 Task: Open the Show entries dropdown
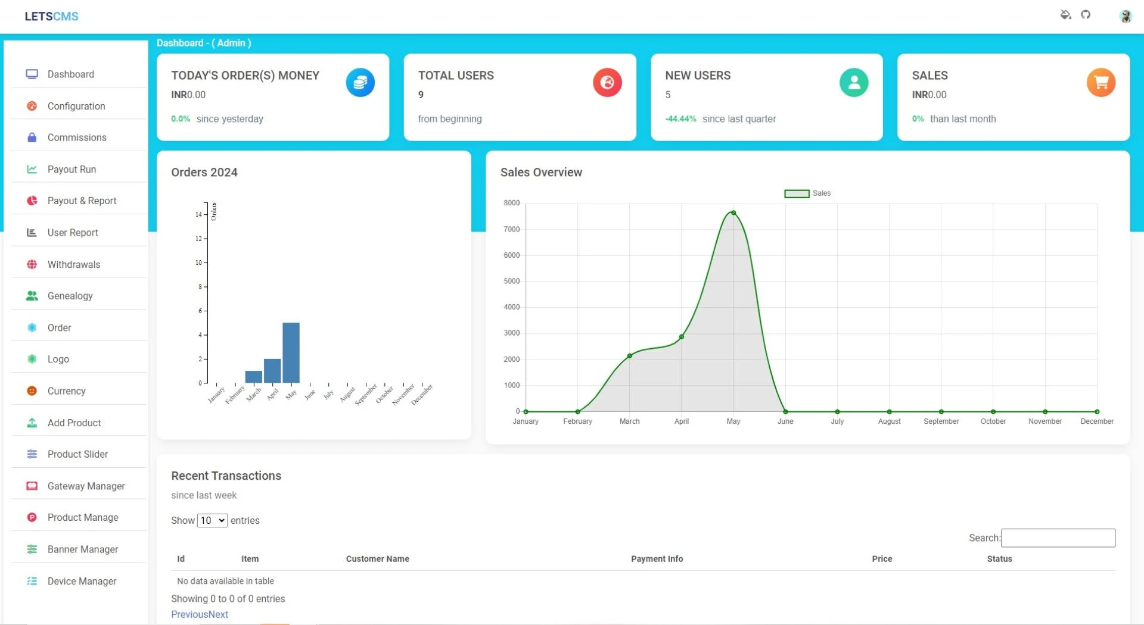tap(212, 520)
